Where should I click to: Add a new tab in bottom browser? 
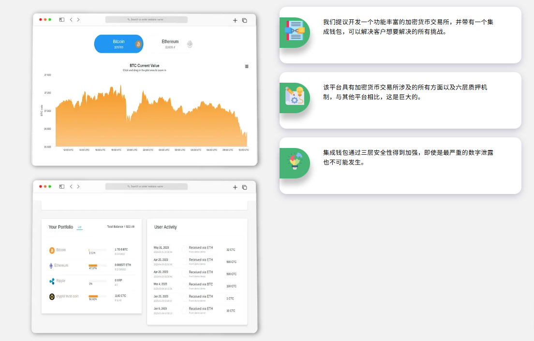[x=235, y=187]
